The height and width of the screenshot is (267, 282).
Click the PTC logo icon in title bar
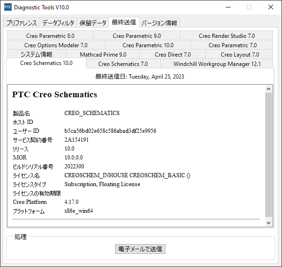tap(8, 7)
